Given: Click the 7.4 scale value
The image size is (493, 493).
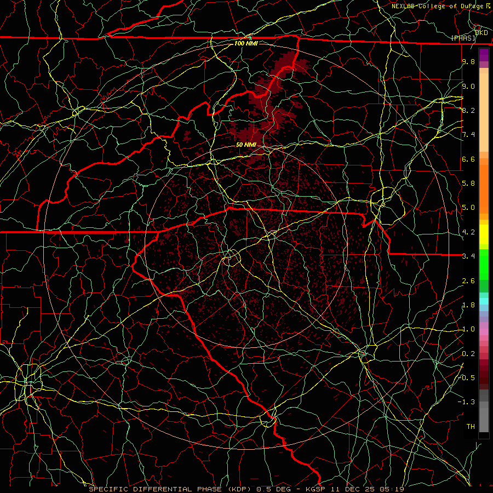Looking at the screenshot, I should [x=468, y=135].
